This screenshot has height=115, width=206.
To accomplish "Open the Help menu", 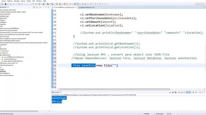I will point(44,1).
